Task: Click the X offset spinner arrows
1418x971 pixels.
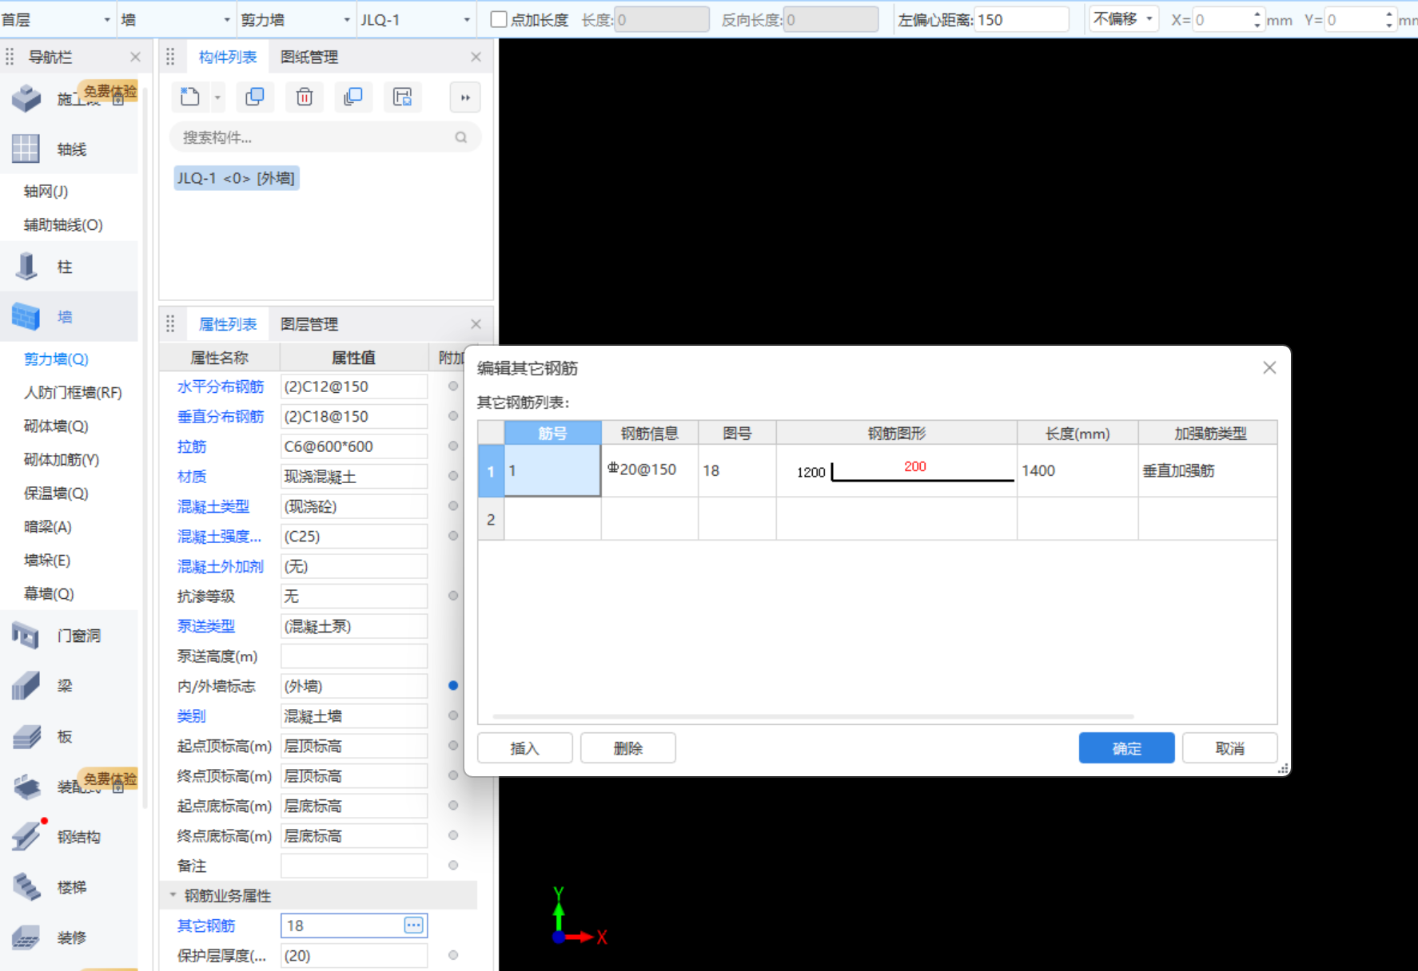Action: pos(1257,19)
